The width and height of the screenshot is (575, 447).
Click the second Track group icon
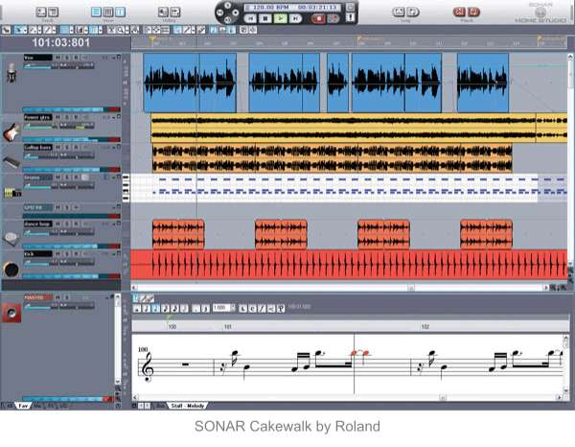[x=53, y=12]
